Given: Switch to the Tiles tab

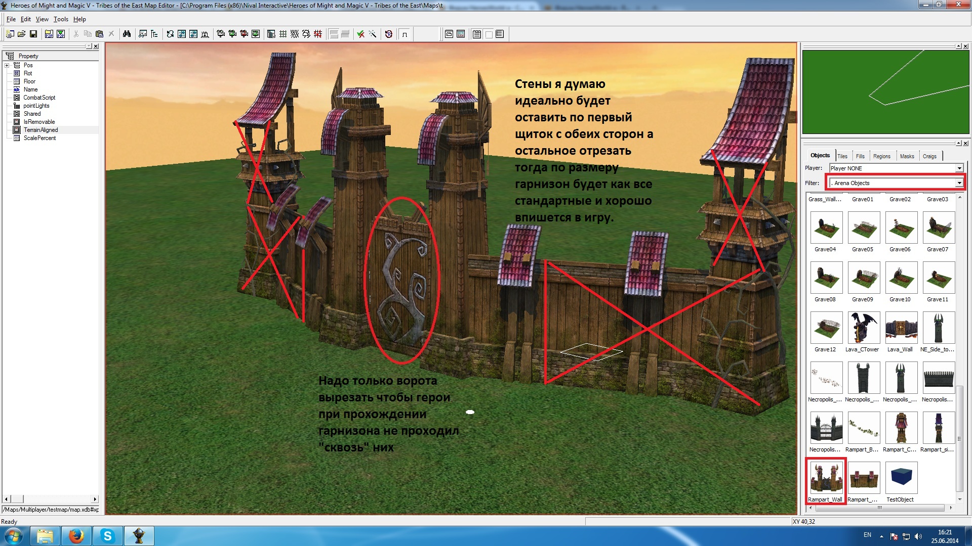Looking at the screenshot, I should [842, 156].
